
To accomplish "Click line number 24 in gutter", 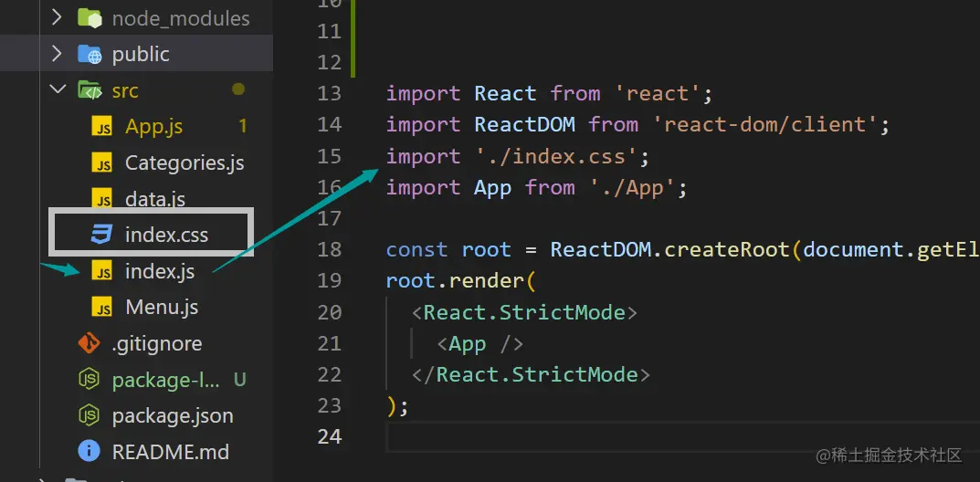I will (x=330, y=436).
